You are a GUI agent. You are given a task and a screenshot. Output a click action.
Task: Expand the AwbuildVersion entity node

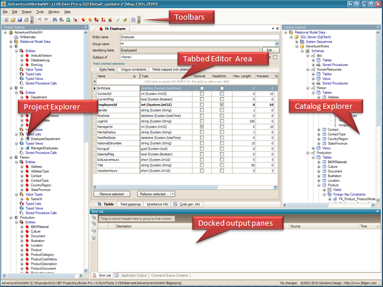22,56
